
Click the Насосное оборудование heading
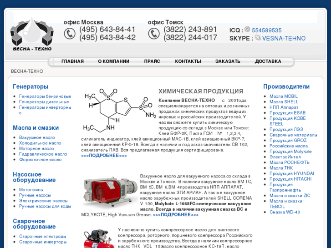click(34, 177)
